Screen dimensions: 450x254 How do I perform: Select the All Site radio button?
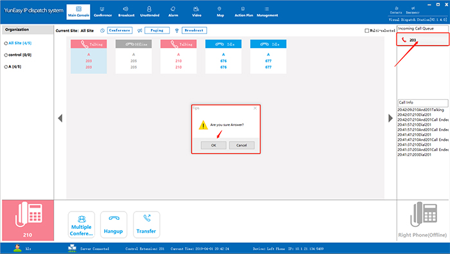(x=6, y=43)
